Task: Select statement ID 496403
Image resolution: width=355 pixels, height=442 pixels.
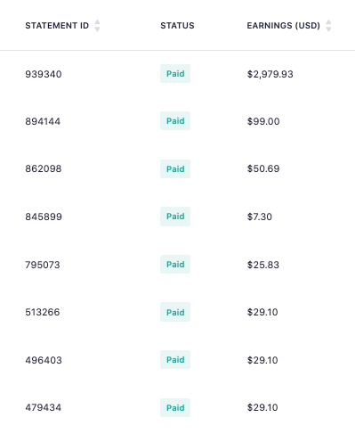Action: 44,360
